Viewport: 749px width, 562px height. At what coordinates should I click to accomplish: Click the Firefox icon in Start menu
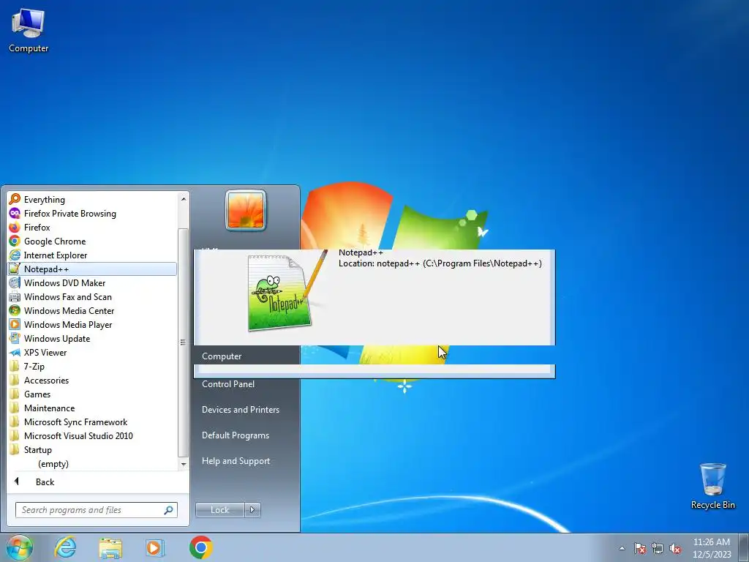click(15, 227)
